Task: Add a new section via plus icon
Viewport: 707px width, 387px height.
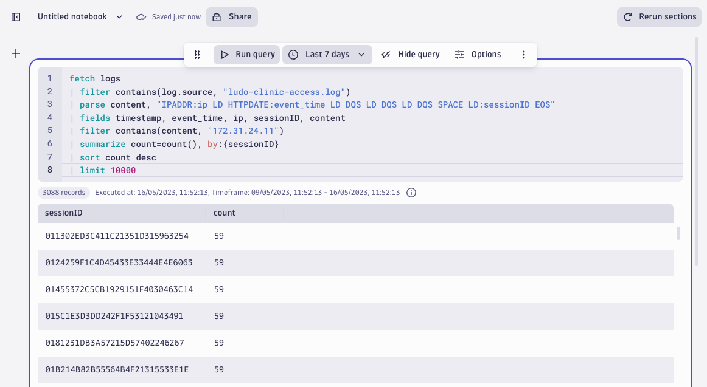Action: coord(15,53)
